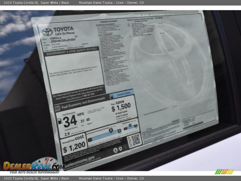Click the greenhouse gas rating marker at 8
This screenshot has width=241, height=181.
tap(111, 130)
